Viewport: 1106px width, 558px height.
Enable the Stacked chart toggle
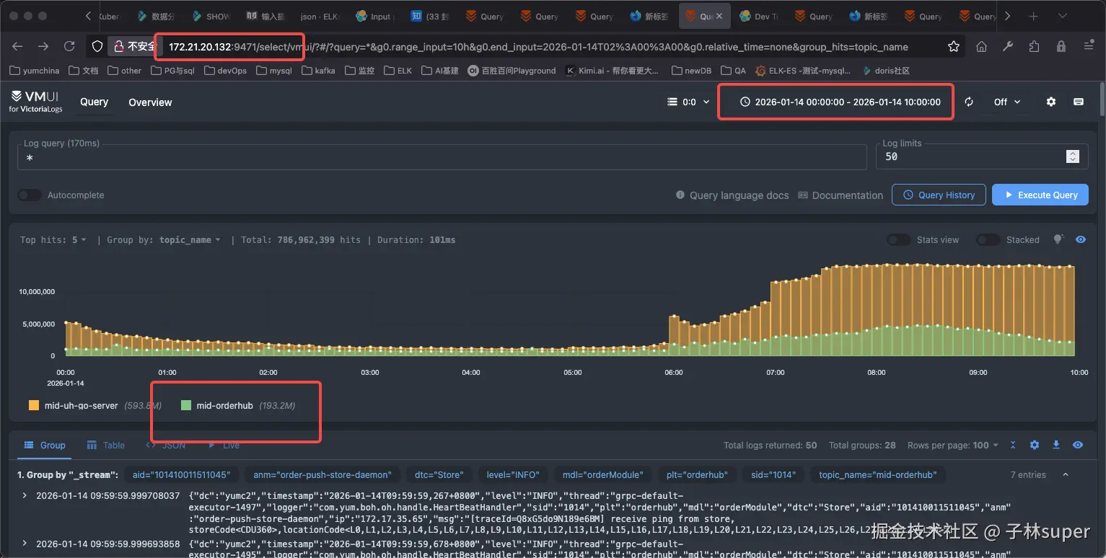coord(988,240)
